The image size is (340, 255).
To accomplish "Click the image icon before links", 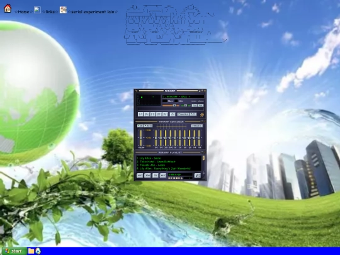I will (37, 10).
